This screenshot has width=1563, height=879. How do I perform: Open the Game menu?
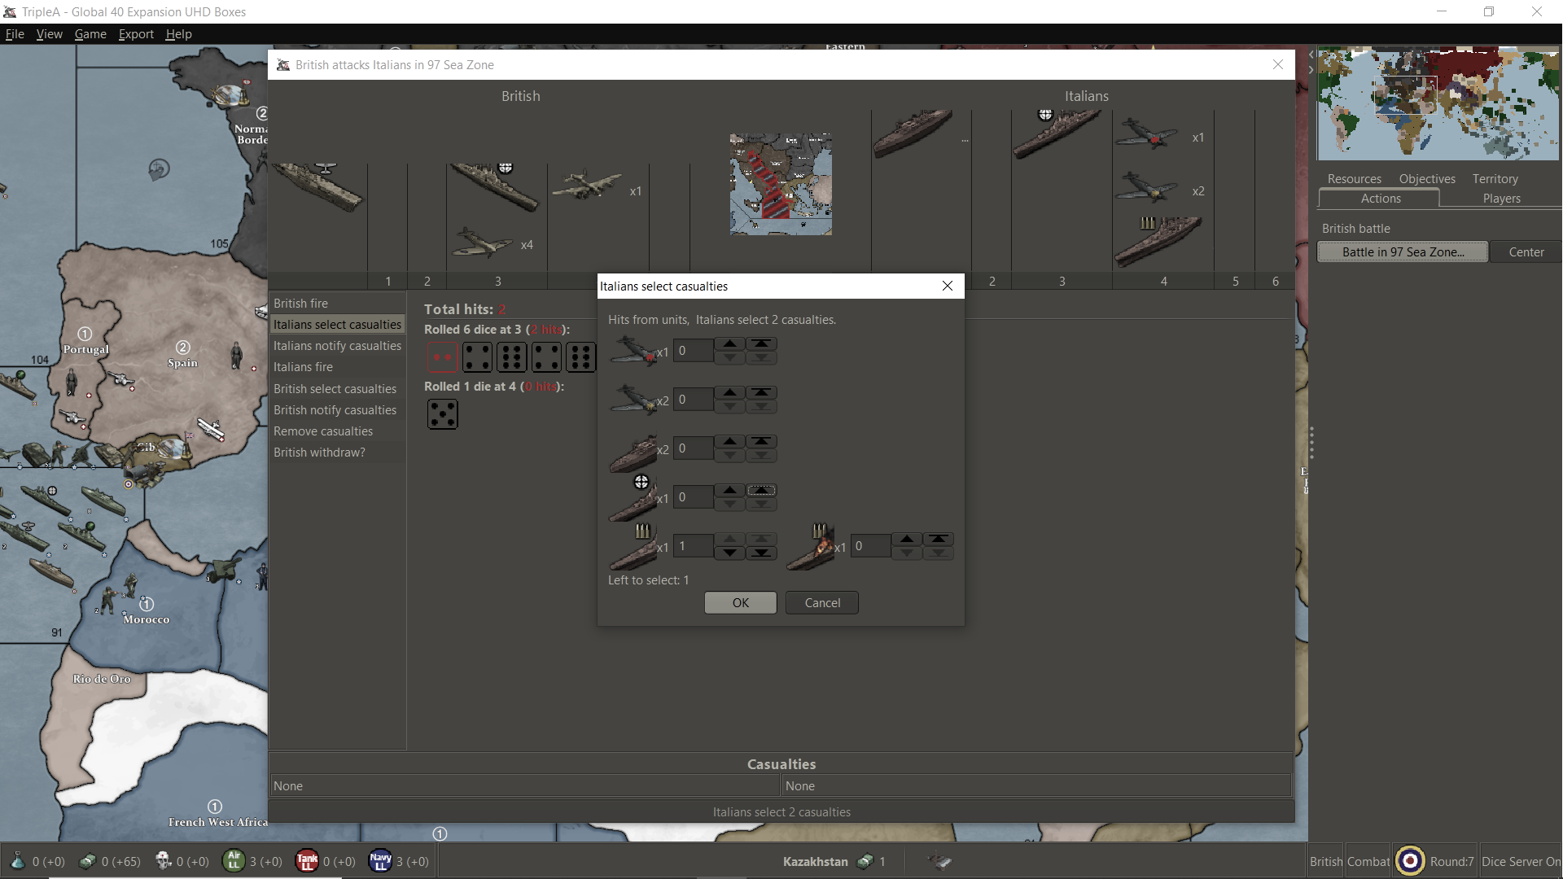pyautogui.click(x=90, y=34)
